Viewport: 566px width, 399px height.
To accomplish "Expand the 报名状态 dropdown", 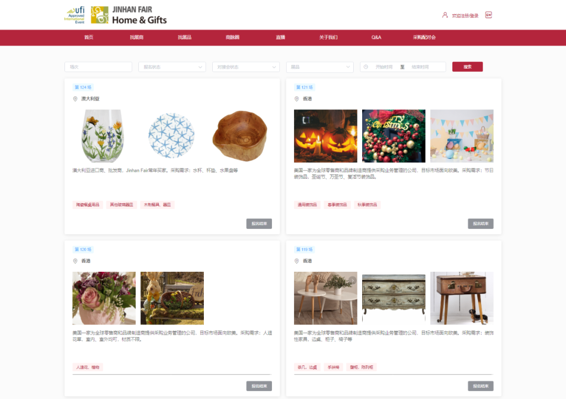I will [172, 66].
